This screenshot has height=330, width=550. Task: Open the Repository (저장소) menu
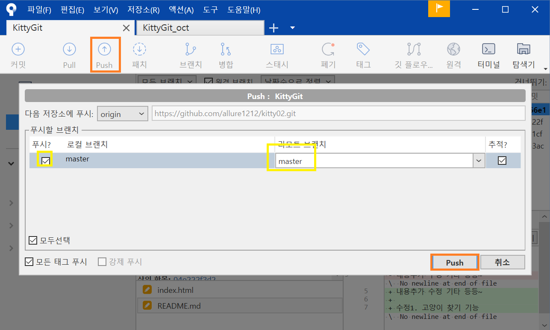[143, 10]
